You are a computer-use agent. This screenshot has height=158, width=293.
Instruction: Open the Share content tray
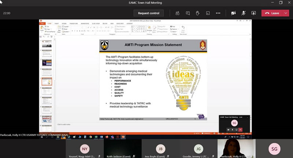tap(253, 13)
